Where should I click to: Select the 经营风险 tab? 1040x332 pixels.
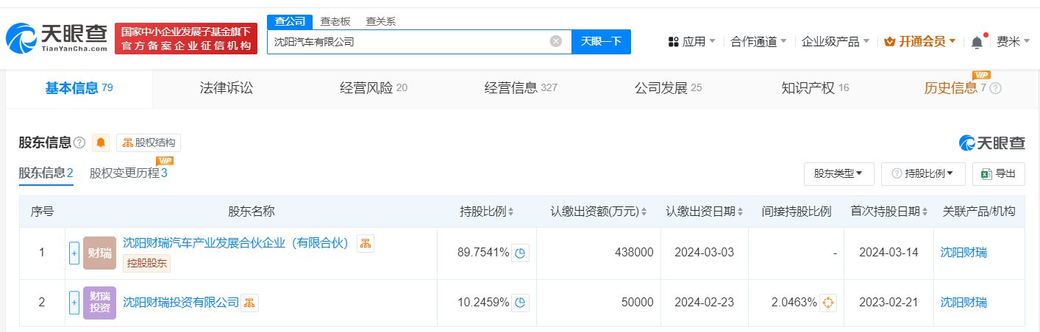[374, 89]
